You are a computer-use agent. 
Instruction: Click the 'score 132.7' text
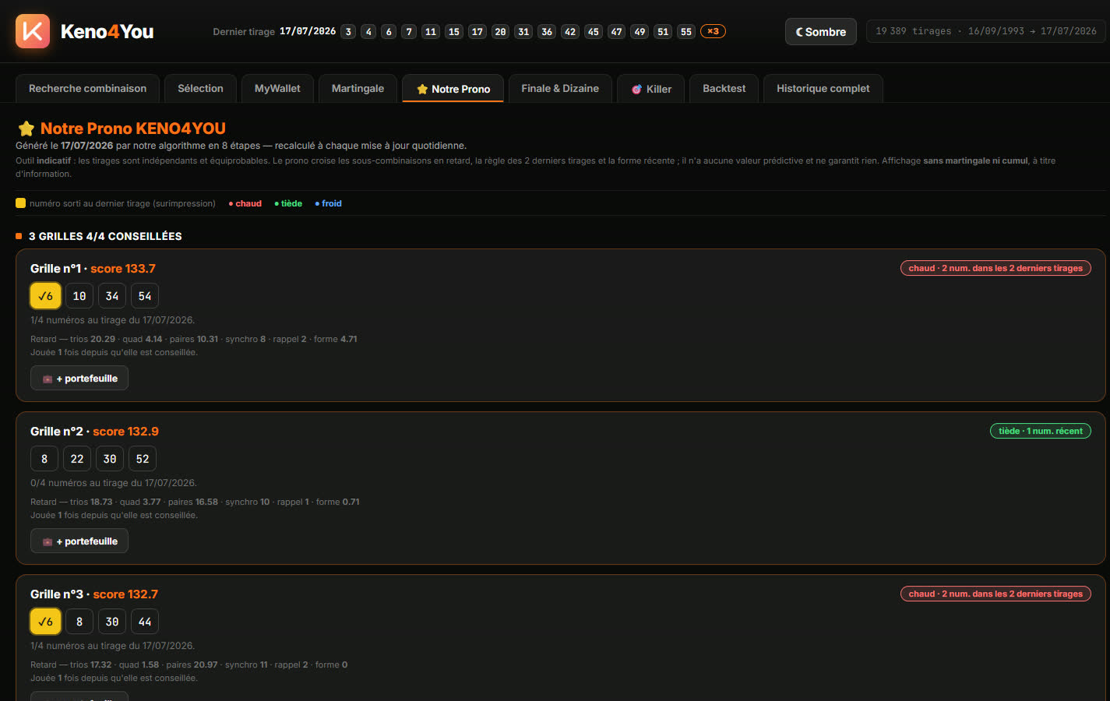[125, 594]
